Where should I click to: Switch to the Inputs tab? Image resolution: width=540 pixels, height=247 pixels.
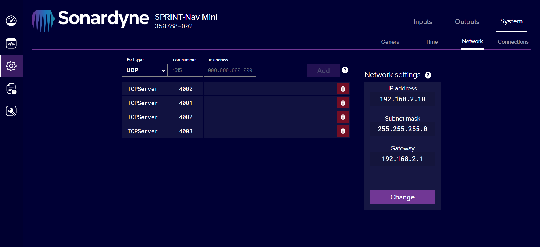(422, 22)
